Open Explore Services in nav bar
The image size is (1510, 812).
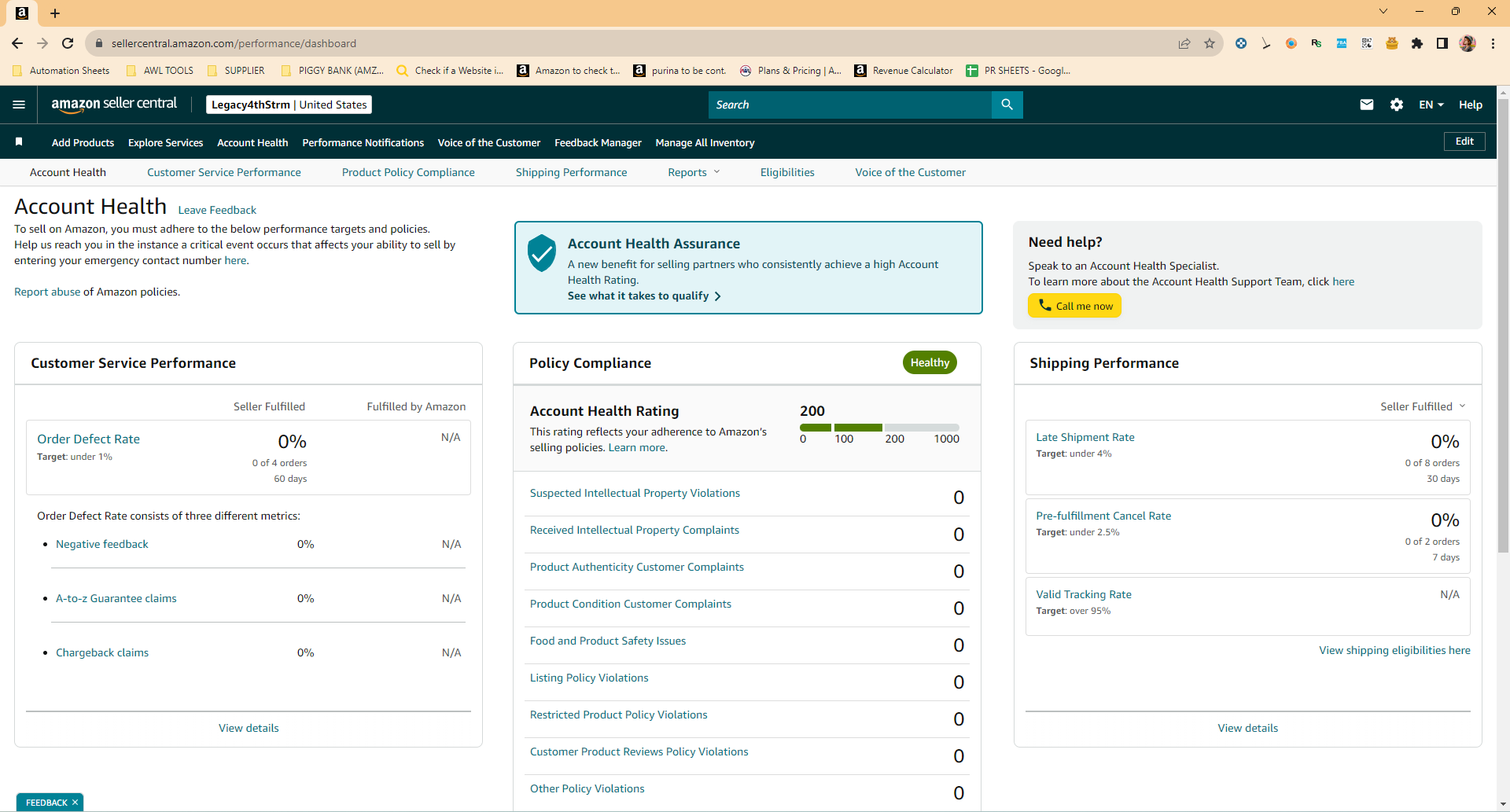(165, 142)
